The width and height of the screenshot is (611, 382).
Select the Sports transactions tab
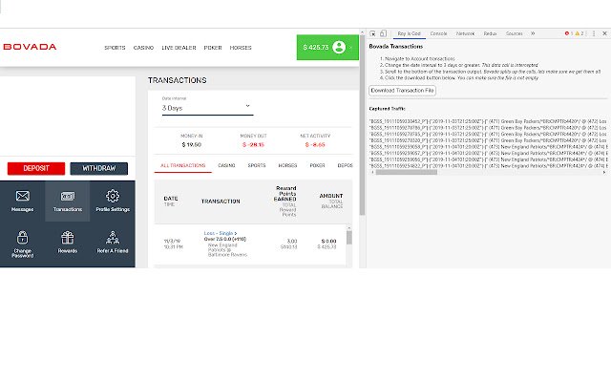tap(257, 165)
